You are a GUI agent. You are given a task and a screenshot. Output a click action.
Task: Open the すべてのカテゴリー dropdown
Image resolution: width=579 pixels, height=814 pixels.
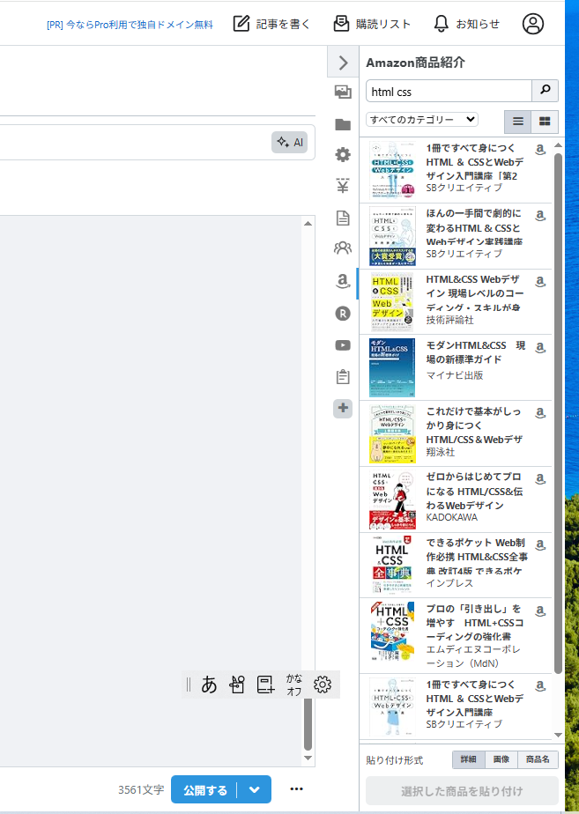pyautogui.click(x=421, y=120)
